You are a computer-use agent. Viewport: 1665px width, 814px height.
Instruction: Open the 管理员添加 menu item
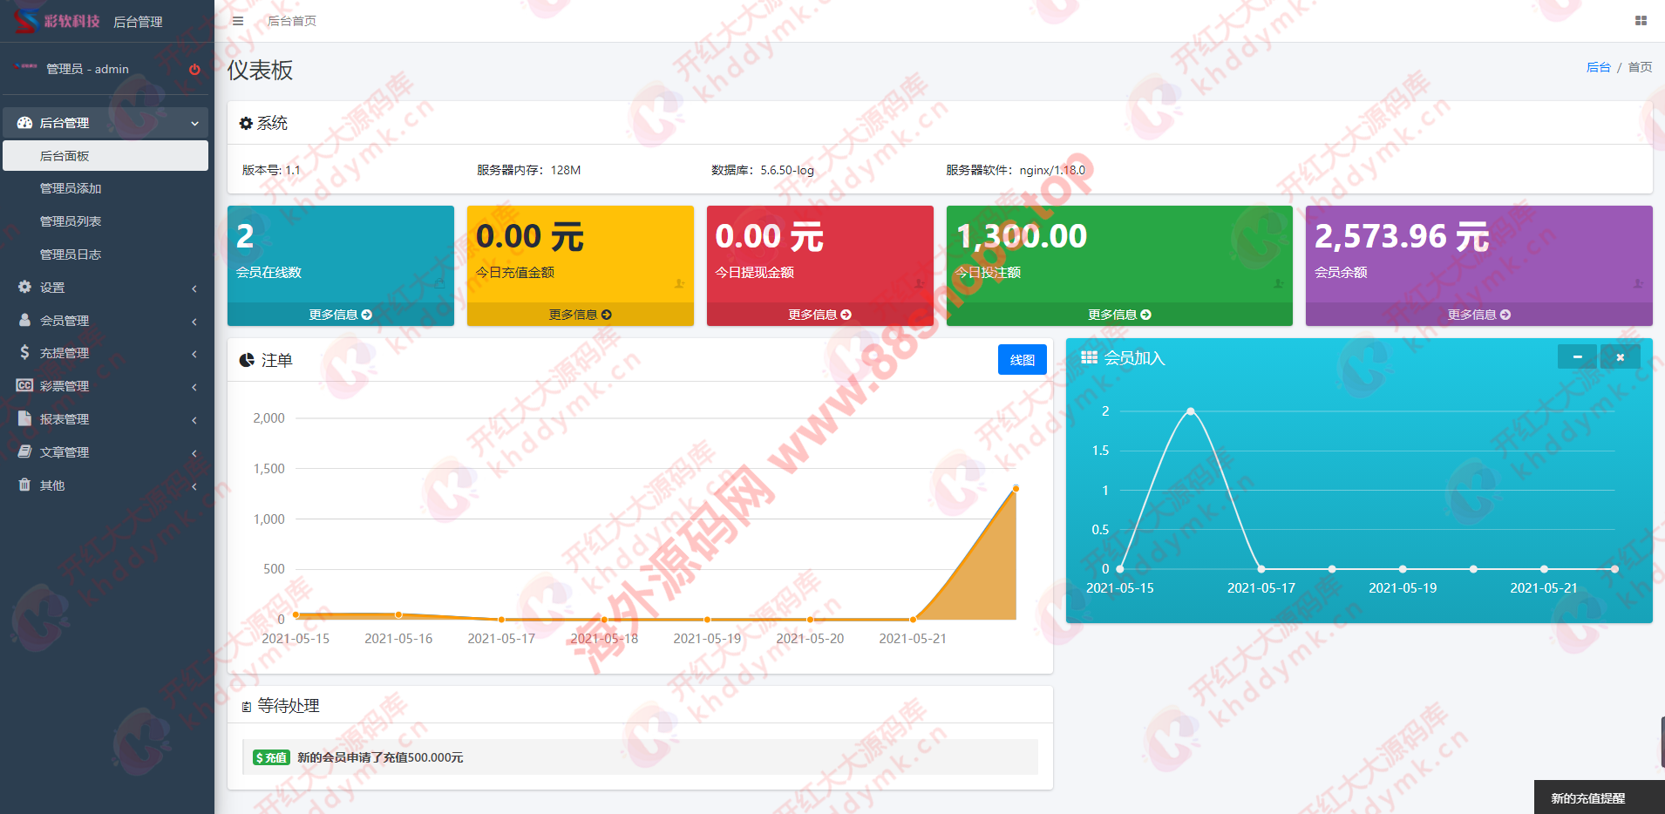(71, 188)
